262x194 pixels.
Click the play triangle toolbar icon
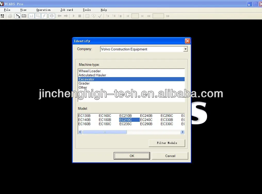click(x=73, y=16)
